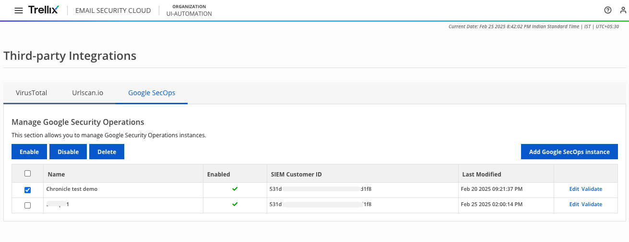Select the Google SecOps tab
The width and height of the screenshot is (629, 242).
tap(152, 93)
